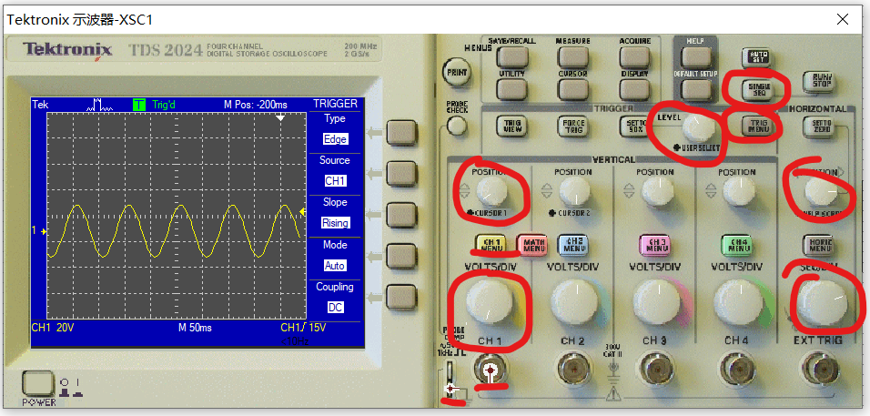Open the UTILITY menu button
The image size is (870, 416).
[x=511, y=88]
